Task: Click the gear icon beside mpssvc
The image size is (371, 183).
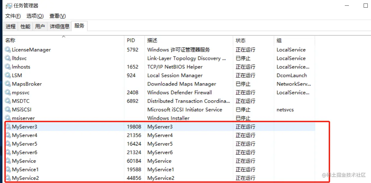Action: point(8,92)
